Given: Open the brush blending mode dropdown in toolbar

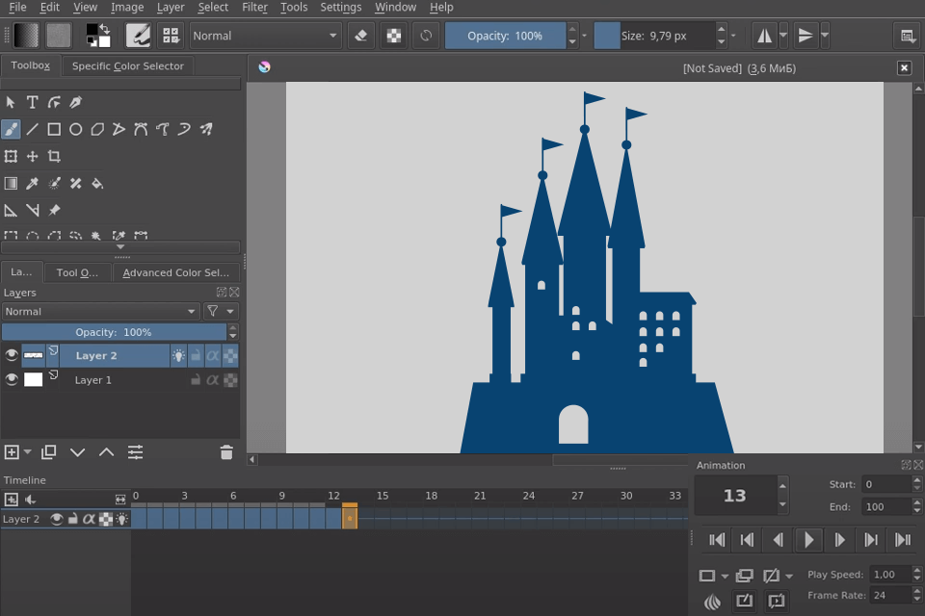Looking at the screenshot, I should pos(265,35).
